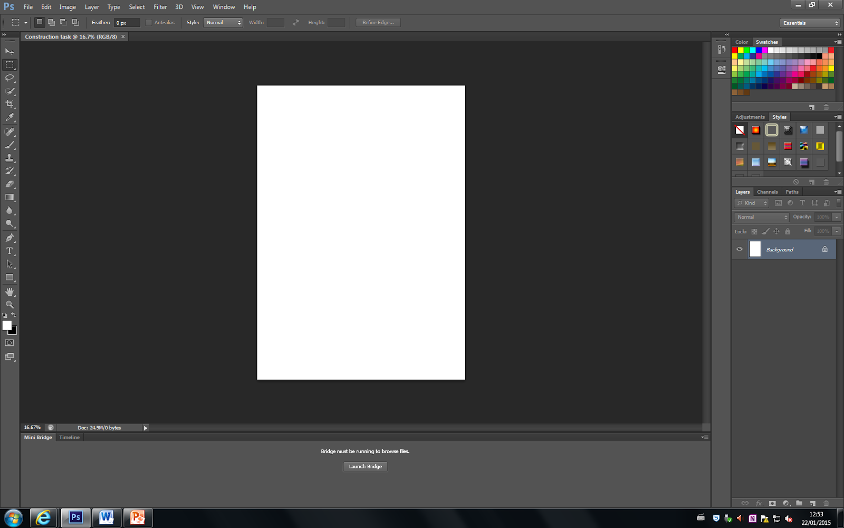Click the Launch Bridge button
Screen dimensions: 844x528
[365, 466]
